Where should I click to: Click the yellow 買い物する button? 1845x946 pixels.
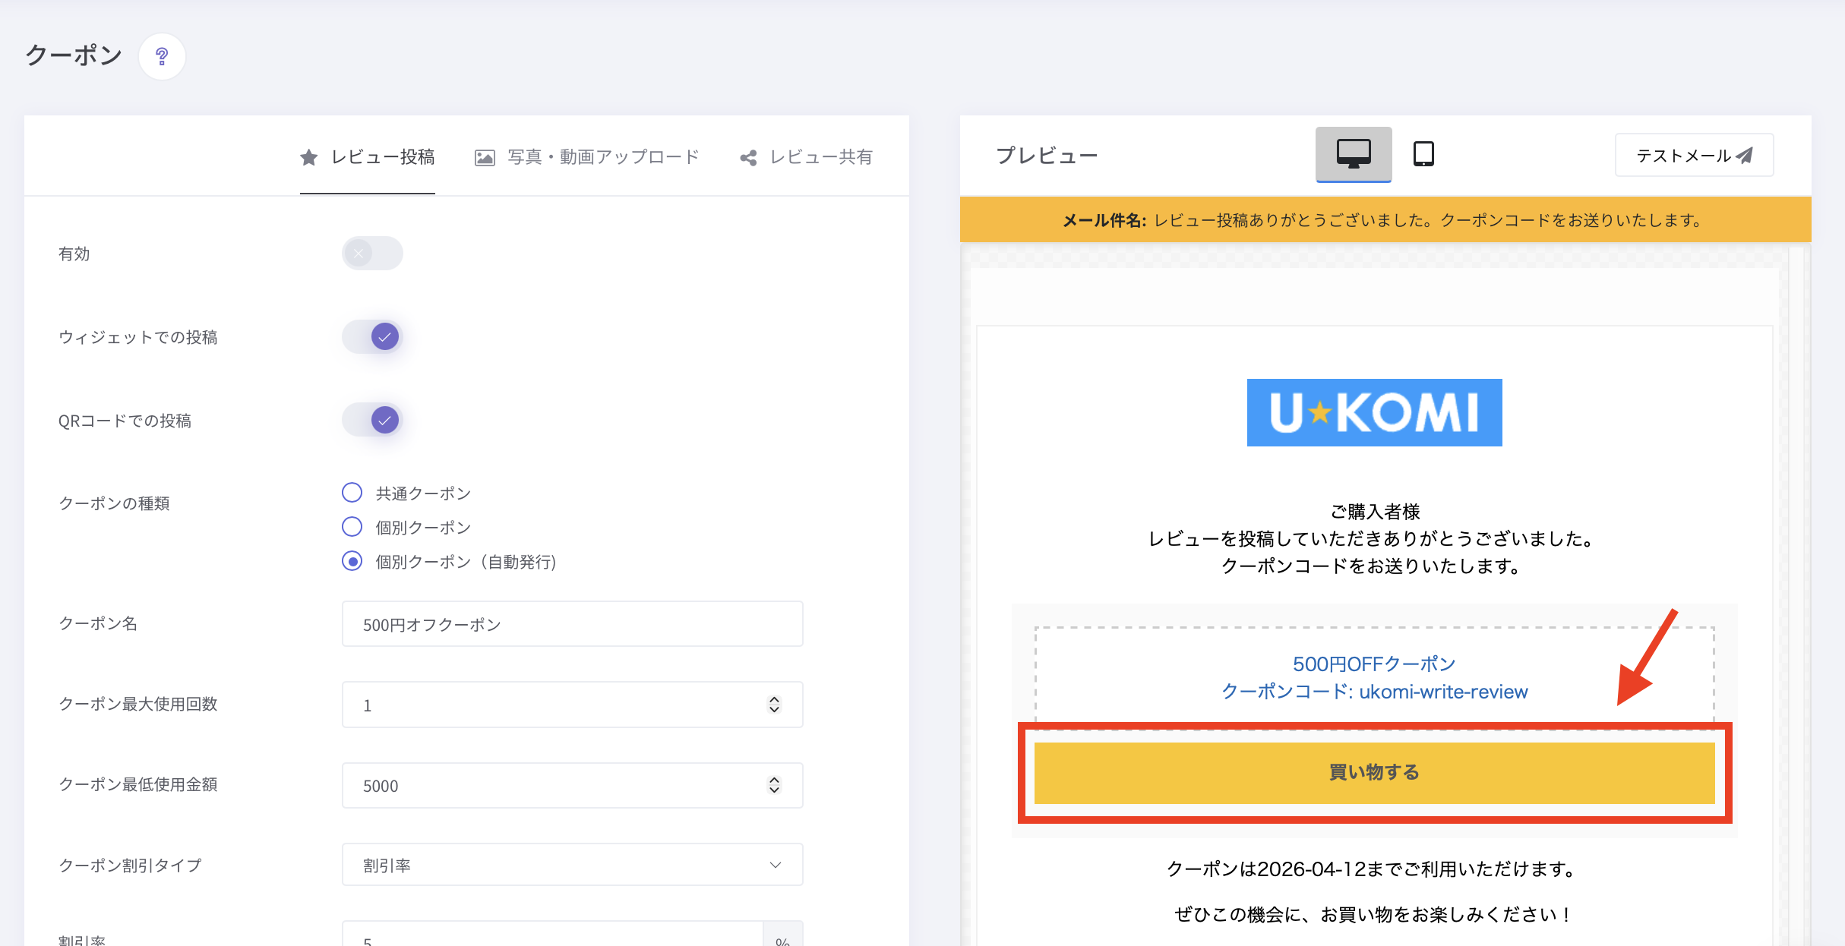(x=1373, y=772)
